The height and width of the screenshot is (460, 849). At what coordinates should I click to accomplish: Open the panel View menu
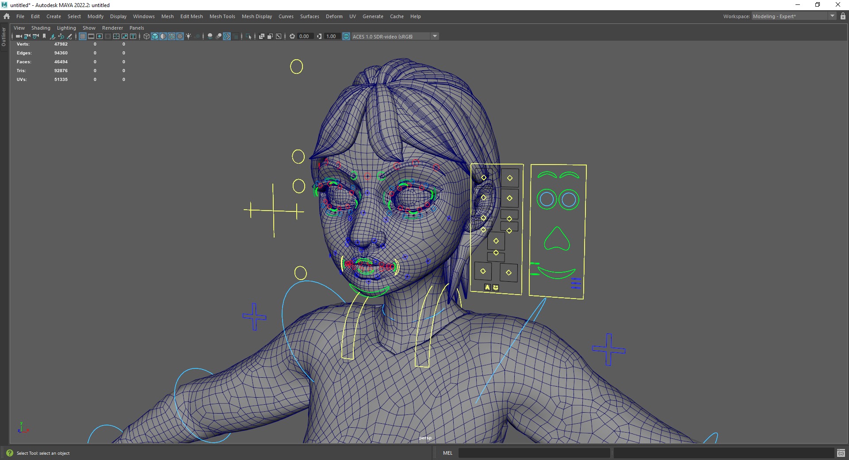(x=19, y=28)
